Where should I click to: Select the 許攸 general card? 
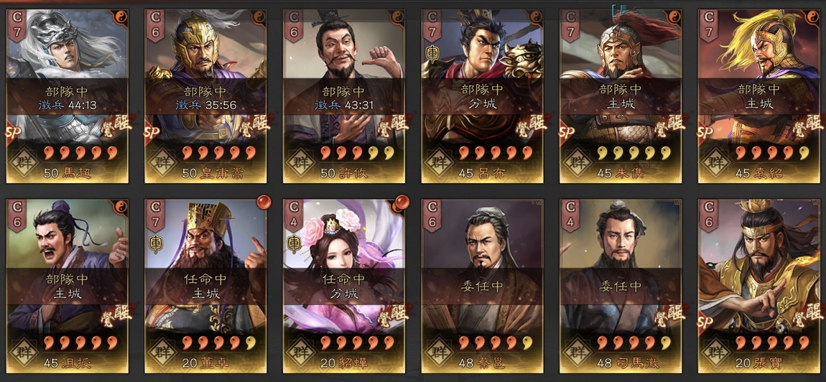[344, 96]
